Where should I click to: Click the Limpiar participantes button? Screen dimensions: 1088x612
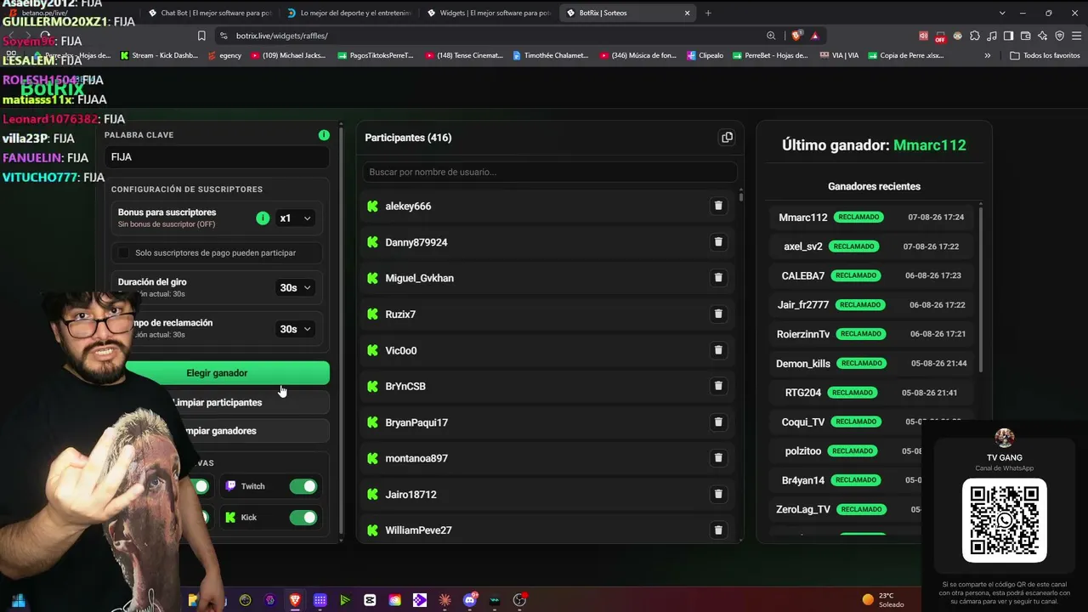click(x=217, y=402)
